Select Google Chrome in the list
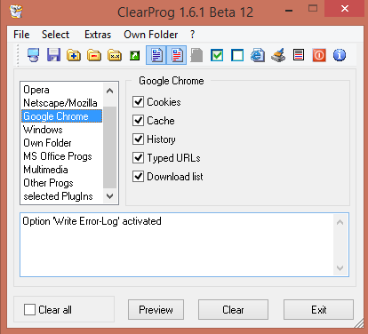 (x=61, y=116)
